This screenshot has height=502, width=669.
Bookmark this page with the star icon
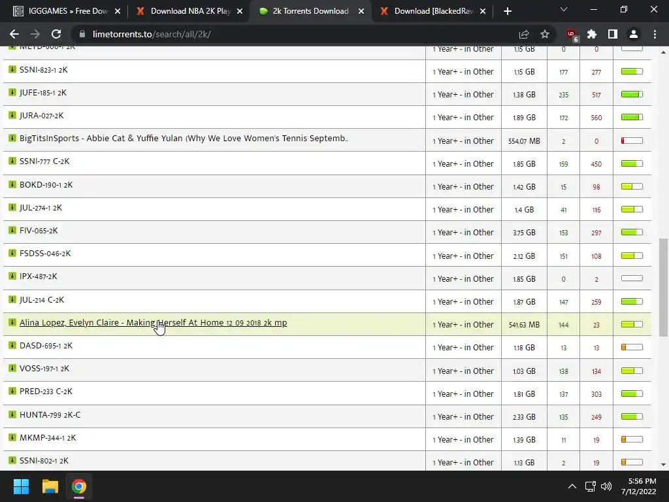point(545,34)
